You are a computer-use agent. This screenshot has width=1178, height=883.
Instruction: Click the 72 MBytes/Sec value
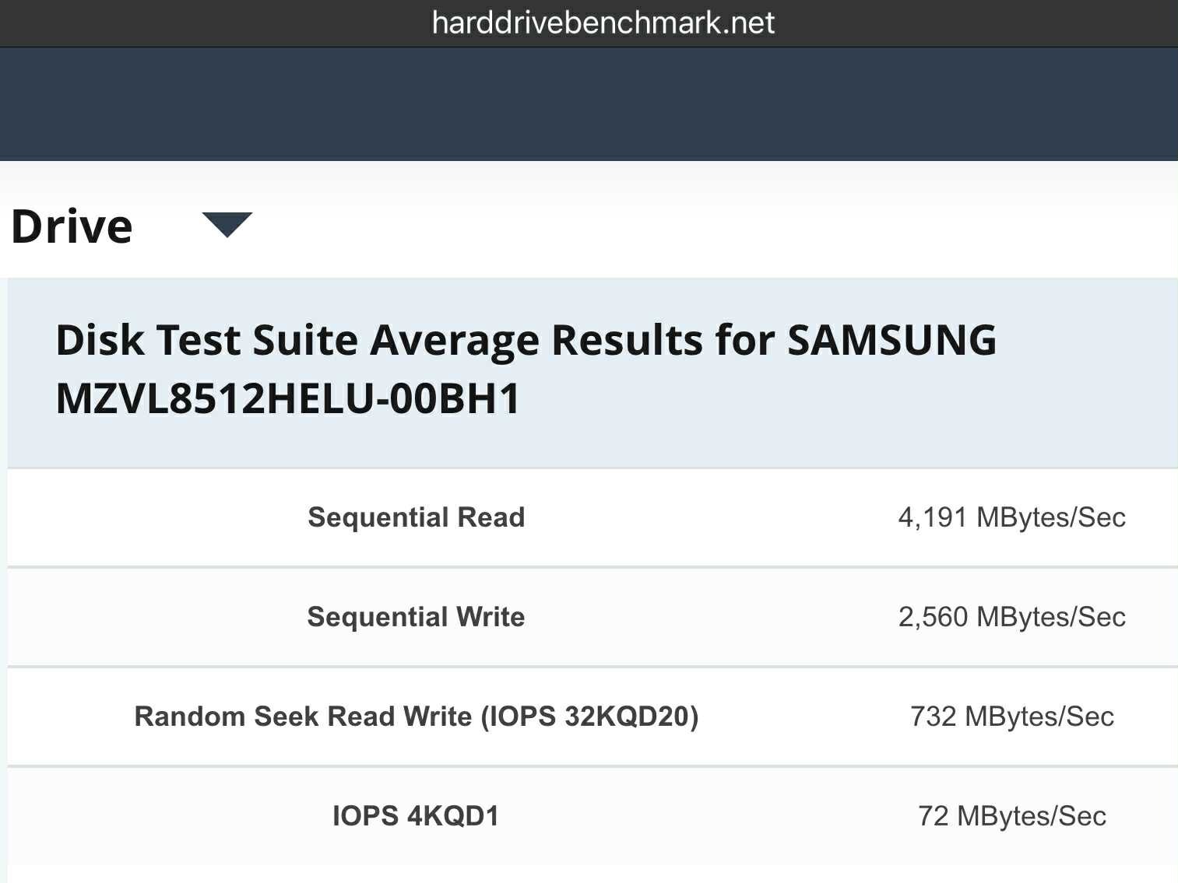point(1011,816)
